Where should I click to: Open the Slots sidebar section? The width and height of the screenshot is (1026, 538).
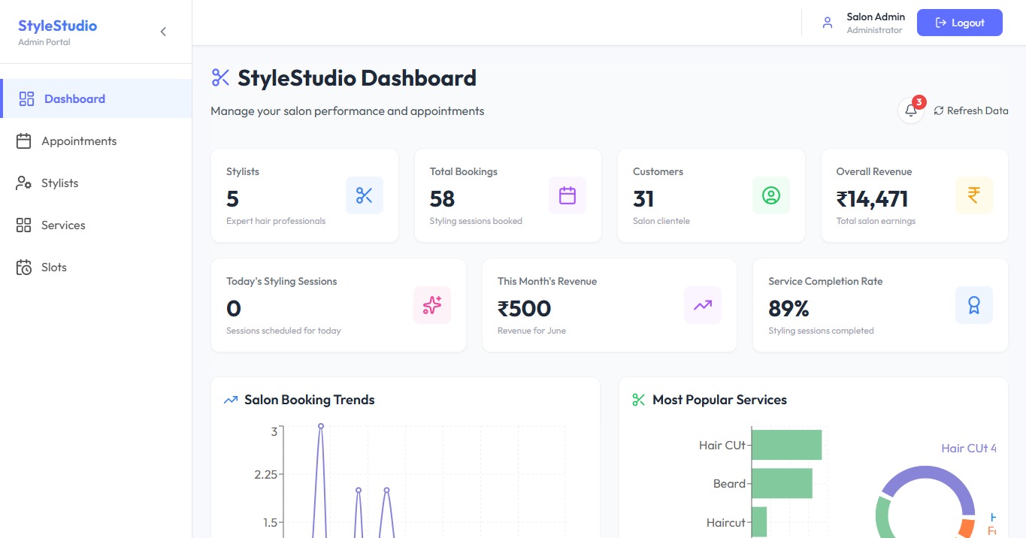[96, 267]
